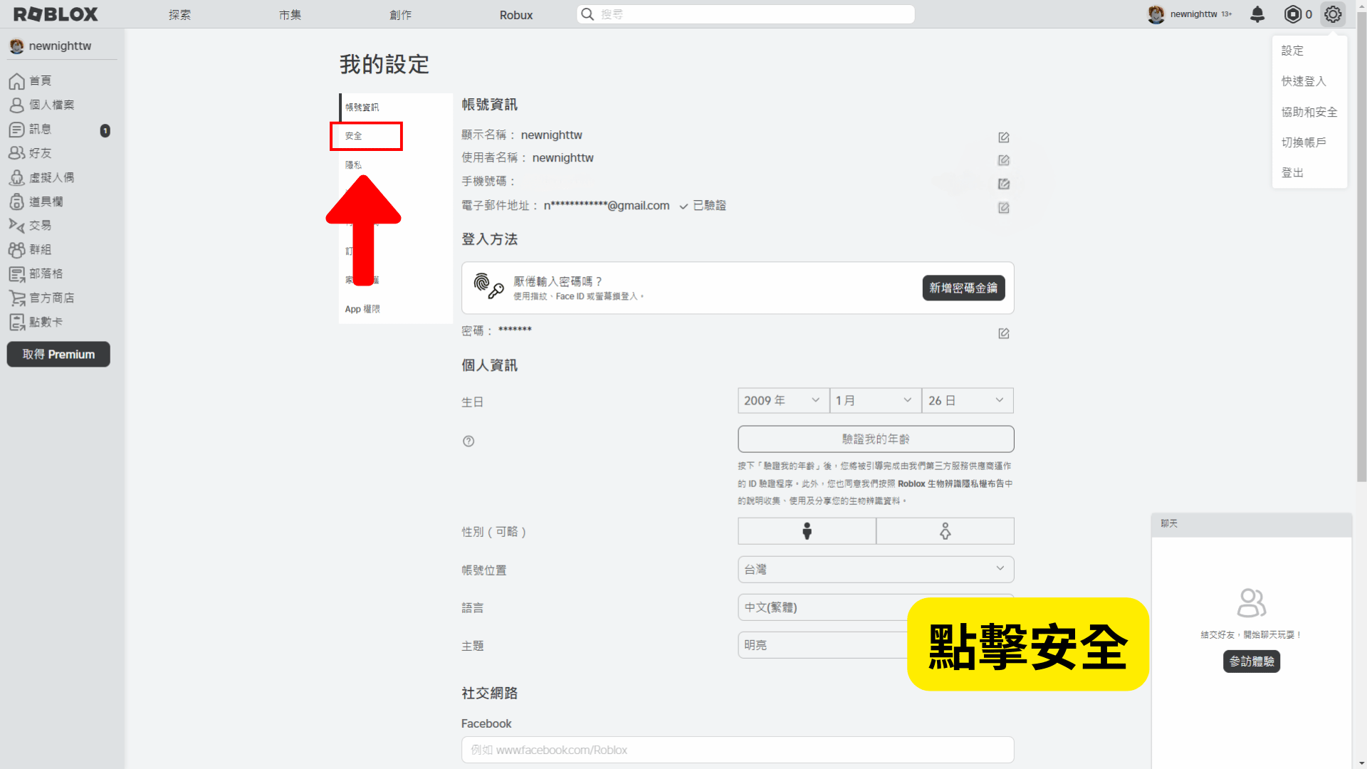Click the 新增密碼金鑰 button
Screen dimensions: 1367x769
(x=963, y=288)
